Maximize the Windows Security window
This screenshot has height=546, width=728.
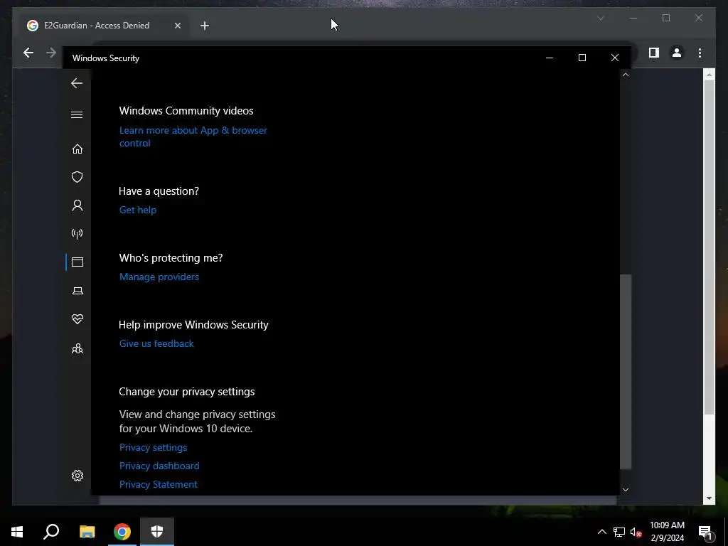tap(582, 58)
